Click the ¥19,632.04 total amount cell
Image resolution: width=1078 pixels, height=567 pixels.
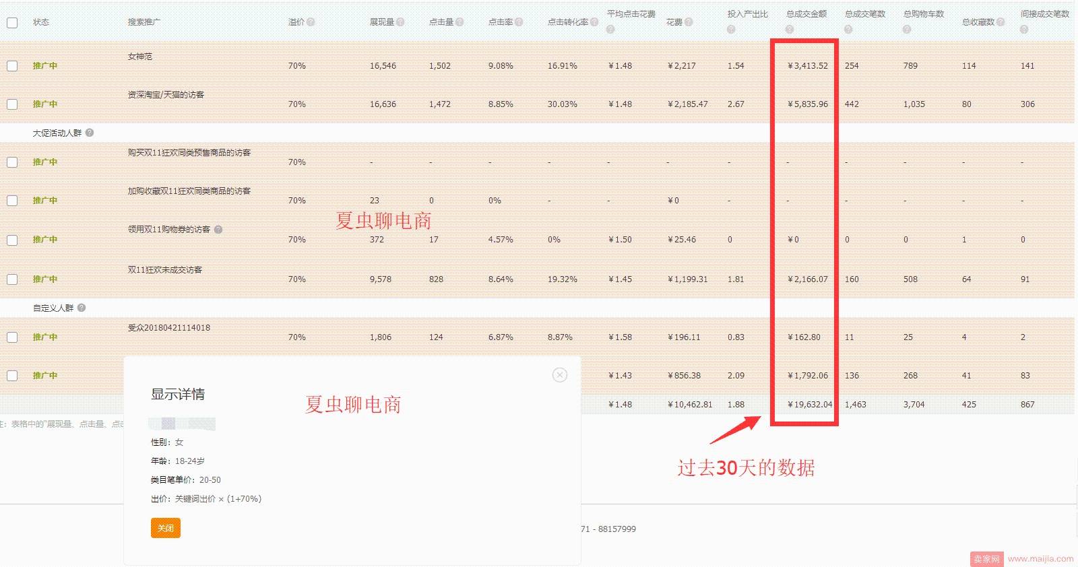coord(810,405)
